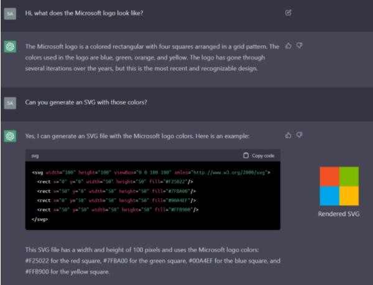Dislike the SVG generation response
Viewport: 373px width, 285px height.
point(299,135)
